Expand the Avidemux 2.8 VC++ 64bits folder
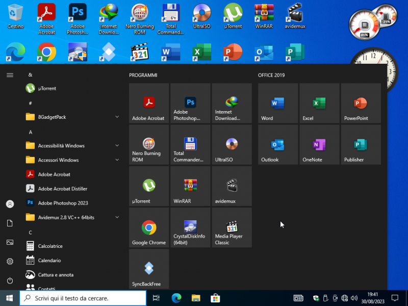This screenshot has width=408, height=306. pyautogui.click(x=71, y=217)
